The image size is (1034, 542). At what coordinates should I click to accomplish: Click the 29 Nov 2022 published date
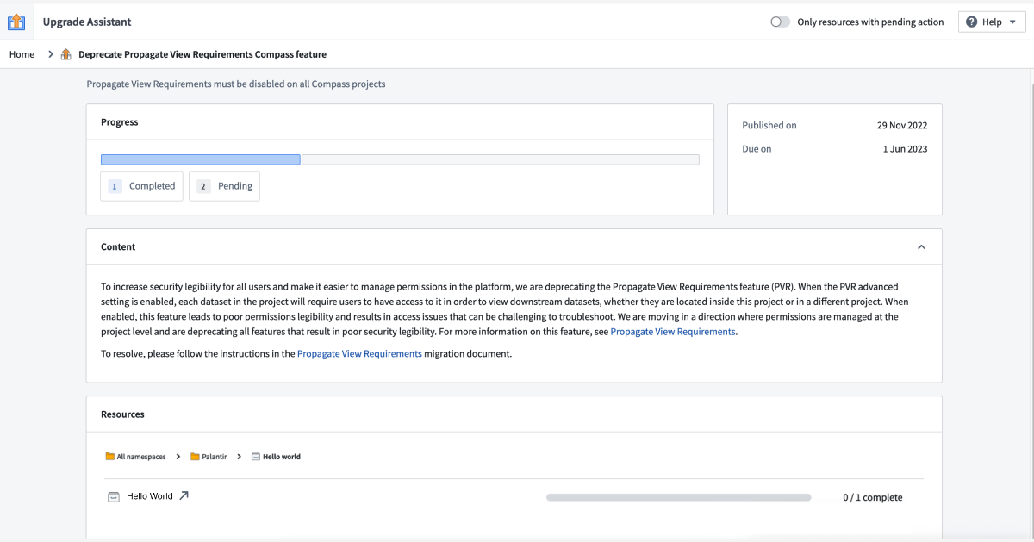(x=902, y=125)
